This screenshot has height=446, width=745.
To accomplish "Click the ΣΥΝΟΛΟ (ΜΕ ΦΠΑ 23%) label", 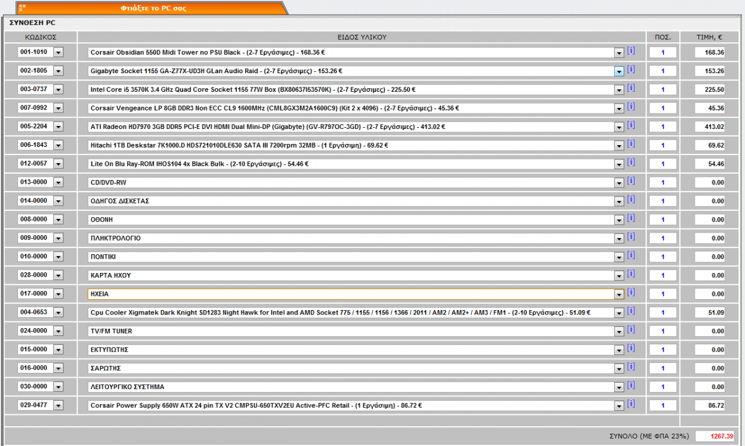I will 649,436.
